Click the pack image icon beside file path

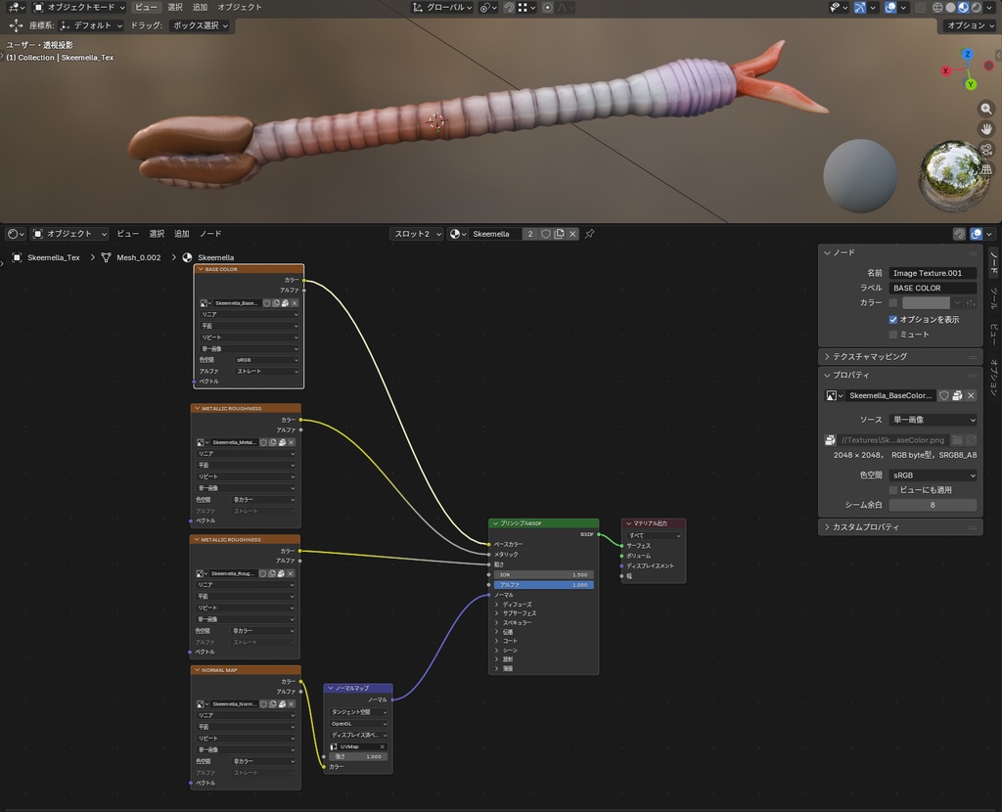click(830, 439)
